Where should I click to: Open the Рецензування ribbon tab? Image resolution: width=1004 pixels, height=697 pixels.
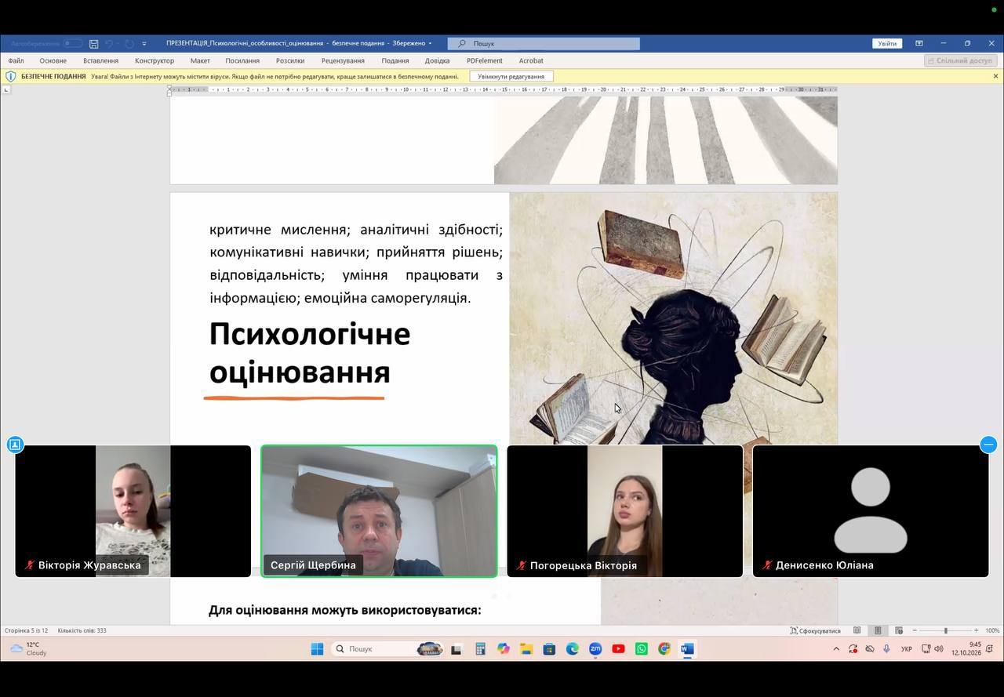[x=343, y=60]
